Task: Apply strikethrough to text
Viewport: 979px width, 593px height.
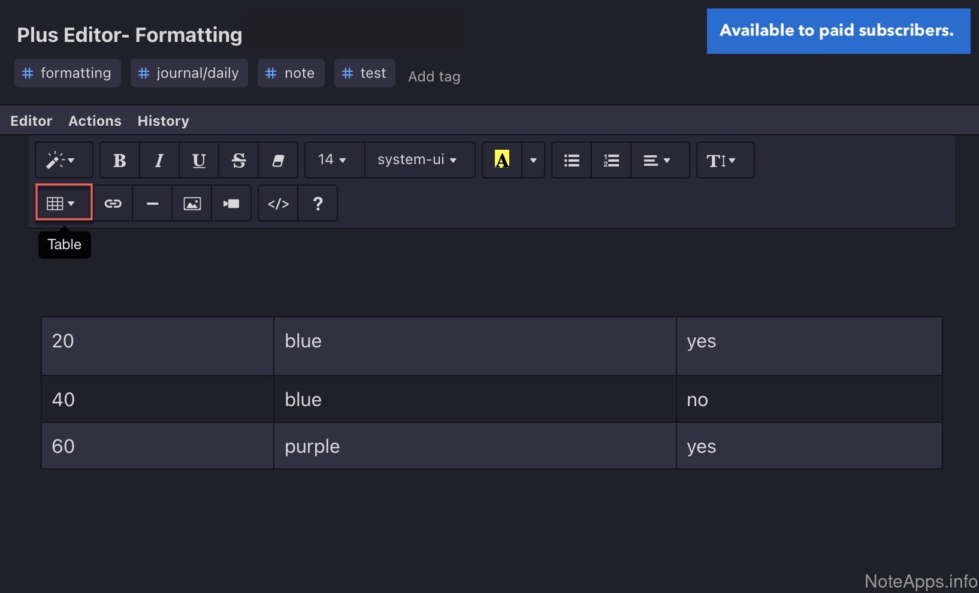Action: click(238, 161)
